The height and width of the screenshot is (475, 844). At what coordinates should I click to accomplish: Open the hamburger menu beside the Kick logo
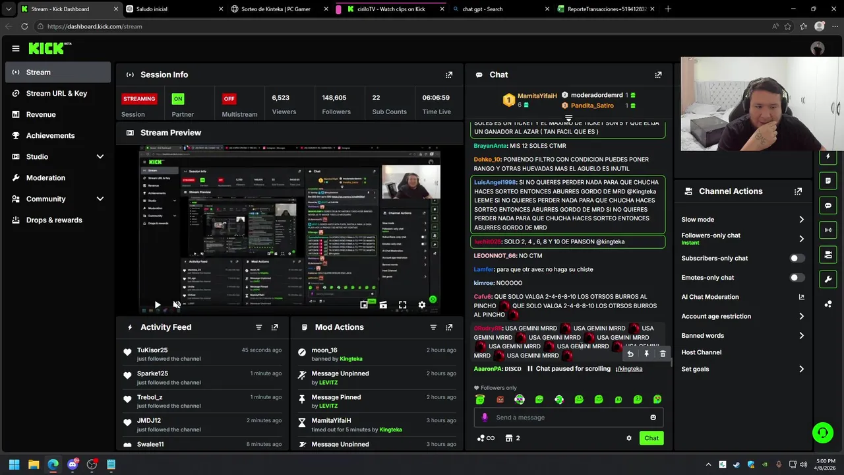(x=16, y=48)
